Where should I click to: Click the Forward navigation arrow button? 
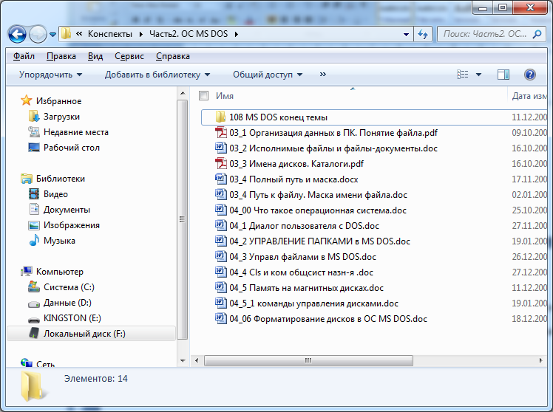pos(38,34)
